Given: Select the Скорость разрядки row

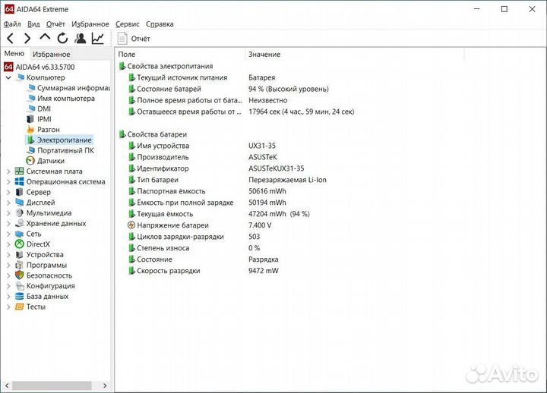Looking at the screenshot, I should [x=203, y=271].
